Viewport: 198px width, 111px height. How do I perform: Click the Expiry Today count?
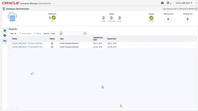point(103,18)
